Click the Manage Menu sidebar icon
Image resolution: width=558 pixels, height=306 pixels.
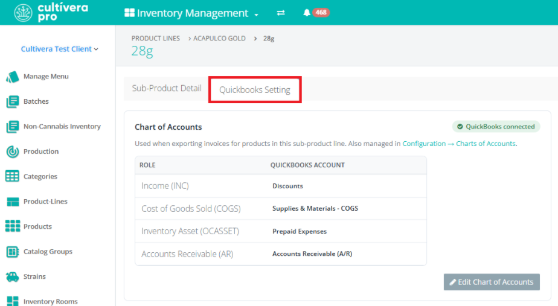(13, 77)
